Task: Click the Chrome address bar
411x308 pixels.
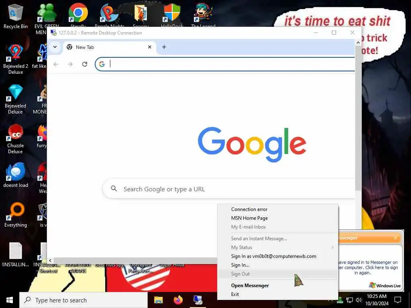Action: coord(226,64)
